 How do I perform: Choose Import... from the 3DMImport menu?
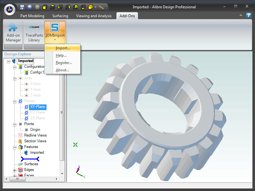pos(63,48)
